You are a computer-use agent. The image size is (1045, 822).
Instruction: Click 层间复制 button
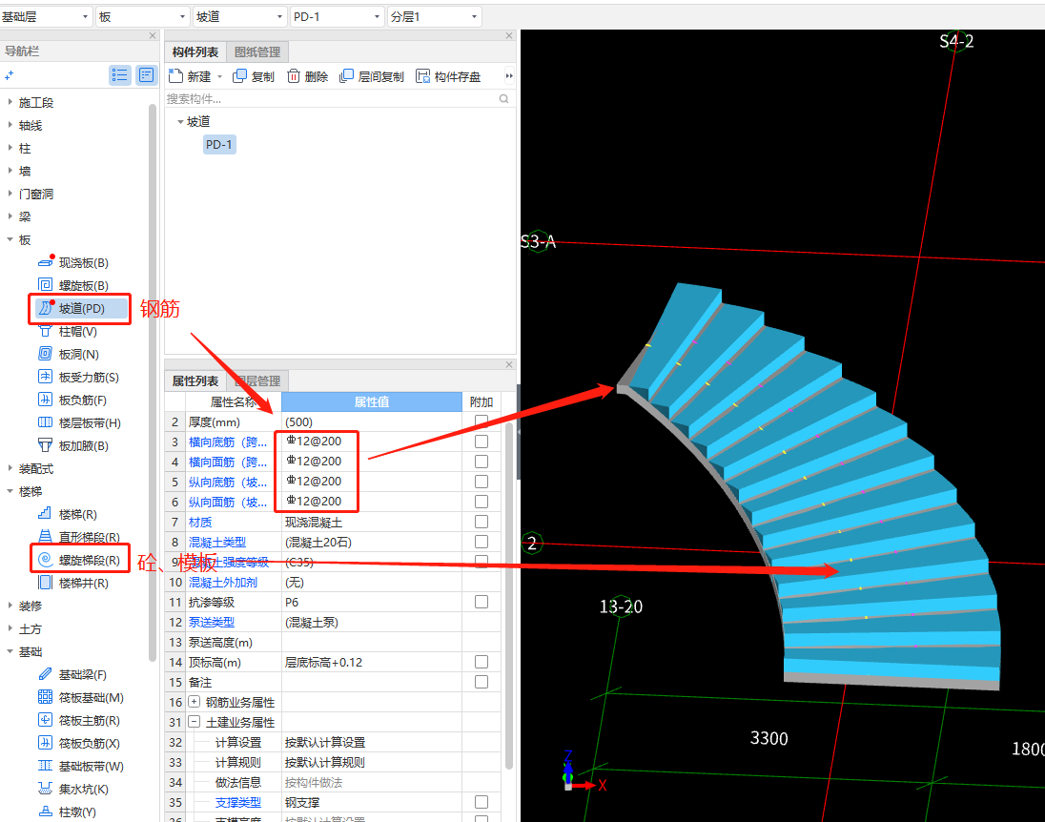[x=372, y=76]
